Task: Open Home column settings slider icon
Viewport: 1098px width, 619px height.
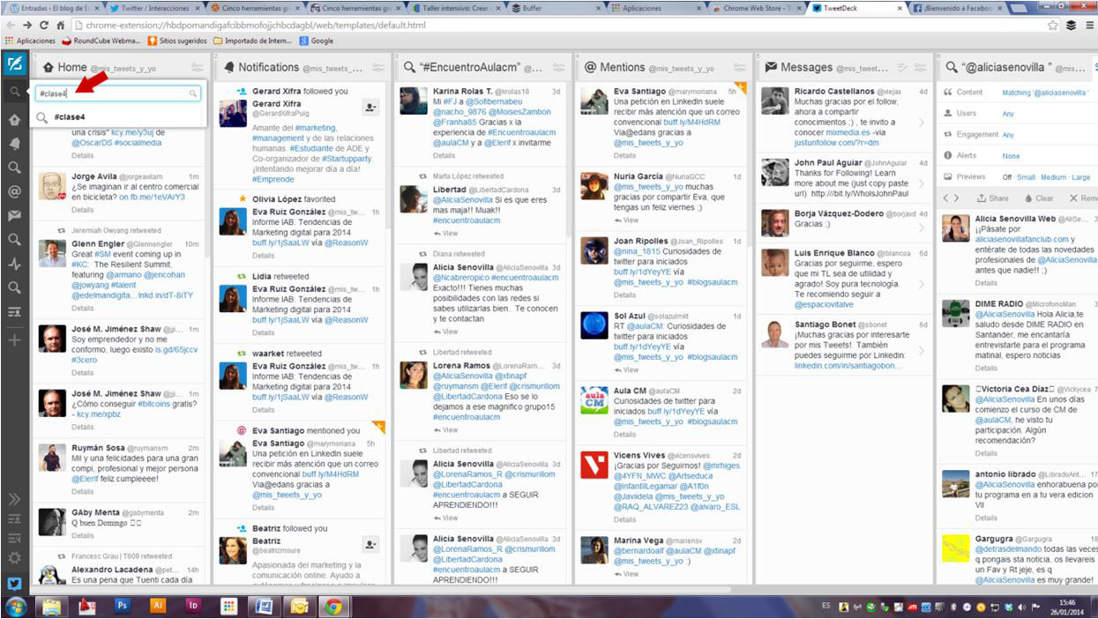Action: [x=197, y=68]
